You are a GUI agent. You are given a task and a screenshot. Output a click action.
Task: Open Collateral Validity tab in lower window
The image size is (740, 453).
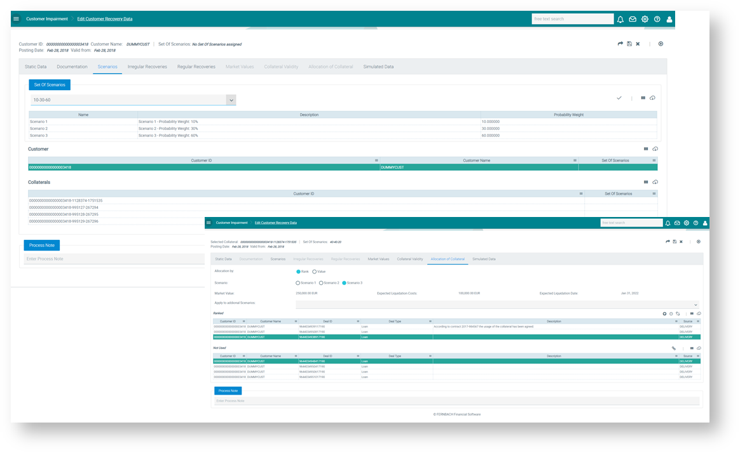pyautogui.click(x=410, y=259)
